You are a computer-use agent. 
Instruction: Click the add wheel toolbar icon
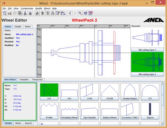click(37, 13)
